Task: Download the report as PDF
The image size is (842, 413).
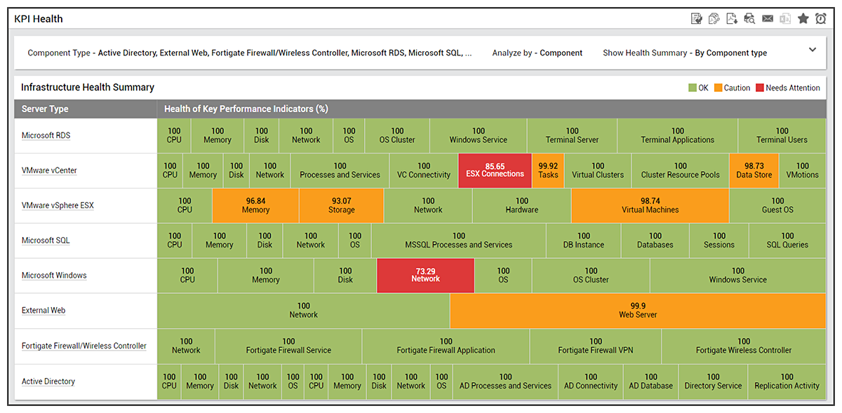Action: 732,18
